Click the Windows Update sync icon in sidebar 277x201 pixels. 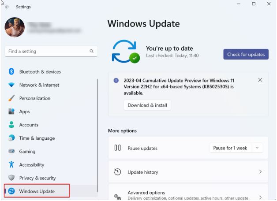coord(11,191)
